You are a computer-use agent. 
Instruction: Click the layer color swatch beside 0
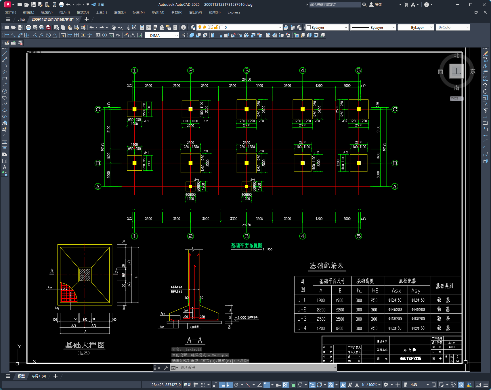(x=221, y=27)
